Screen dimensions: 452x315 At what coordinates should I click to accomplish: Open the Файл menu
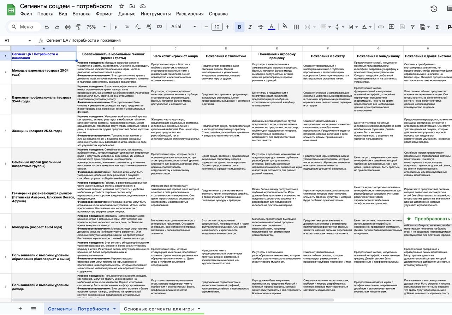[x=26, y=14]
